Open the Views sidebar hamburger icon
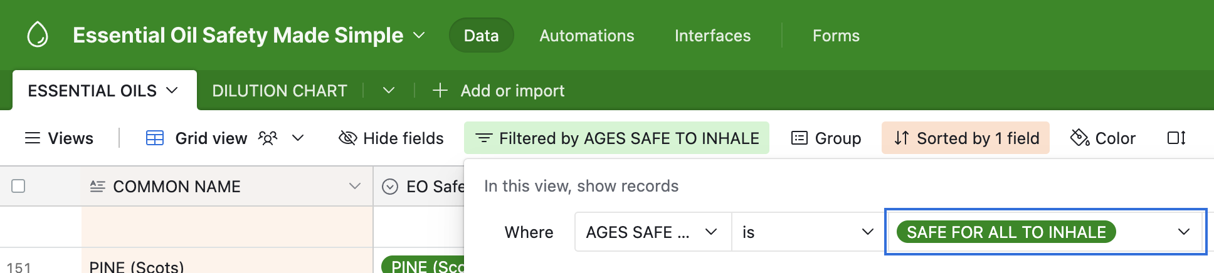1214x273 pixels. coord(32,138)
